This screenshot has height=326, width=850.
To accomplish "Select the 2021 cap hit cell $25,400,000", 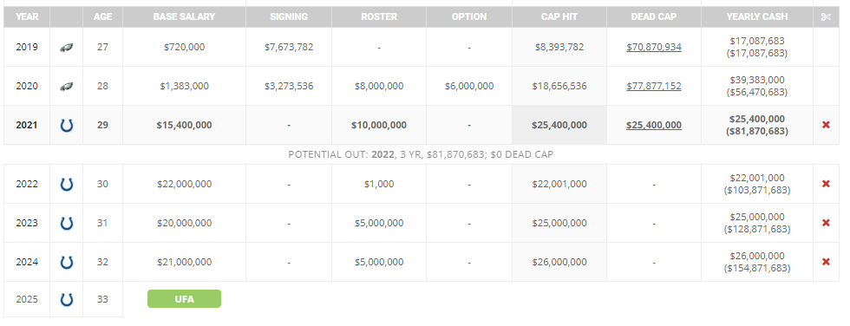I will coord(559,125).
